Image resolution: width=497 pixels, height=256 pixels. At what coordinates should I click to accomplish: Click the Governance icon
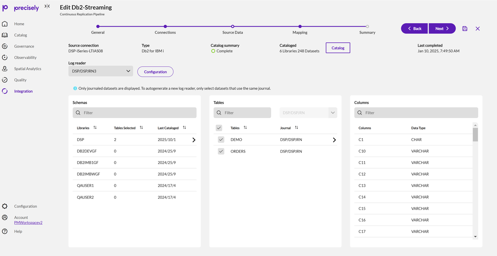(x=5, y=46)
